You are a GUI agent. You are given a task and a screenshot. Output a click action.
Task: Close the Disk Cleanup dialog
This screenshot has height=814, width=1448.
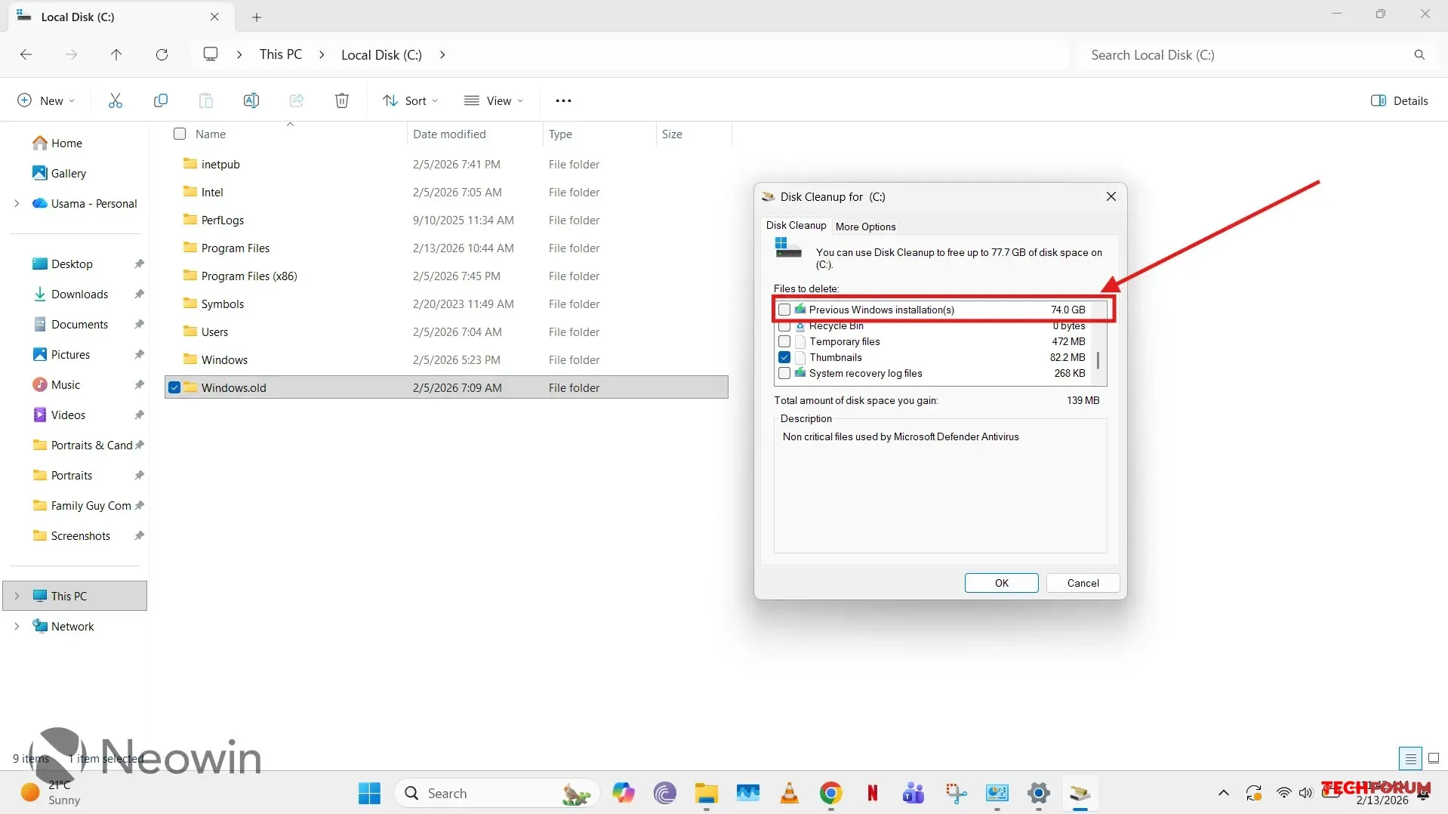(x=1111, y=196)
